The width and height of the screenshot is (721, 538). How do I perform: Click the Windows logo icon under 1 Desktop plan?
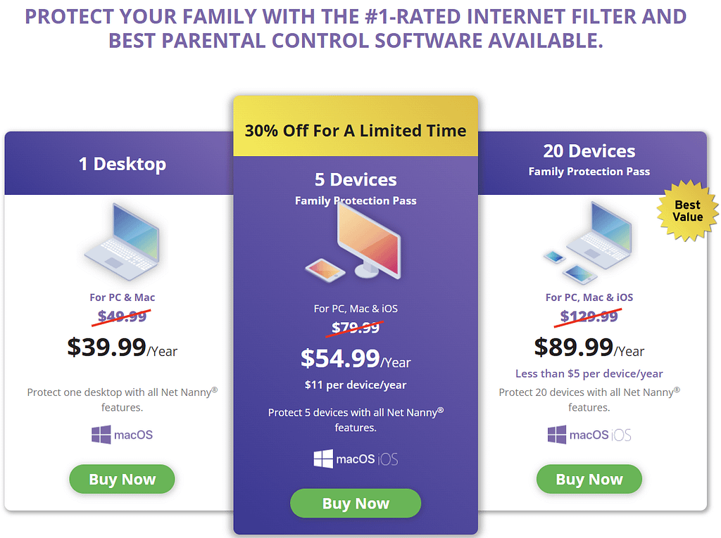pos(101,435)
